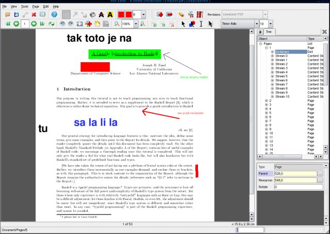Go to the next page with green arrow
Viewport: 330px width, 234px height.
tap(34, 24)
